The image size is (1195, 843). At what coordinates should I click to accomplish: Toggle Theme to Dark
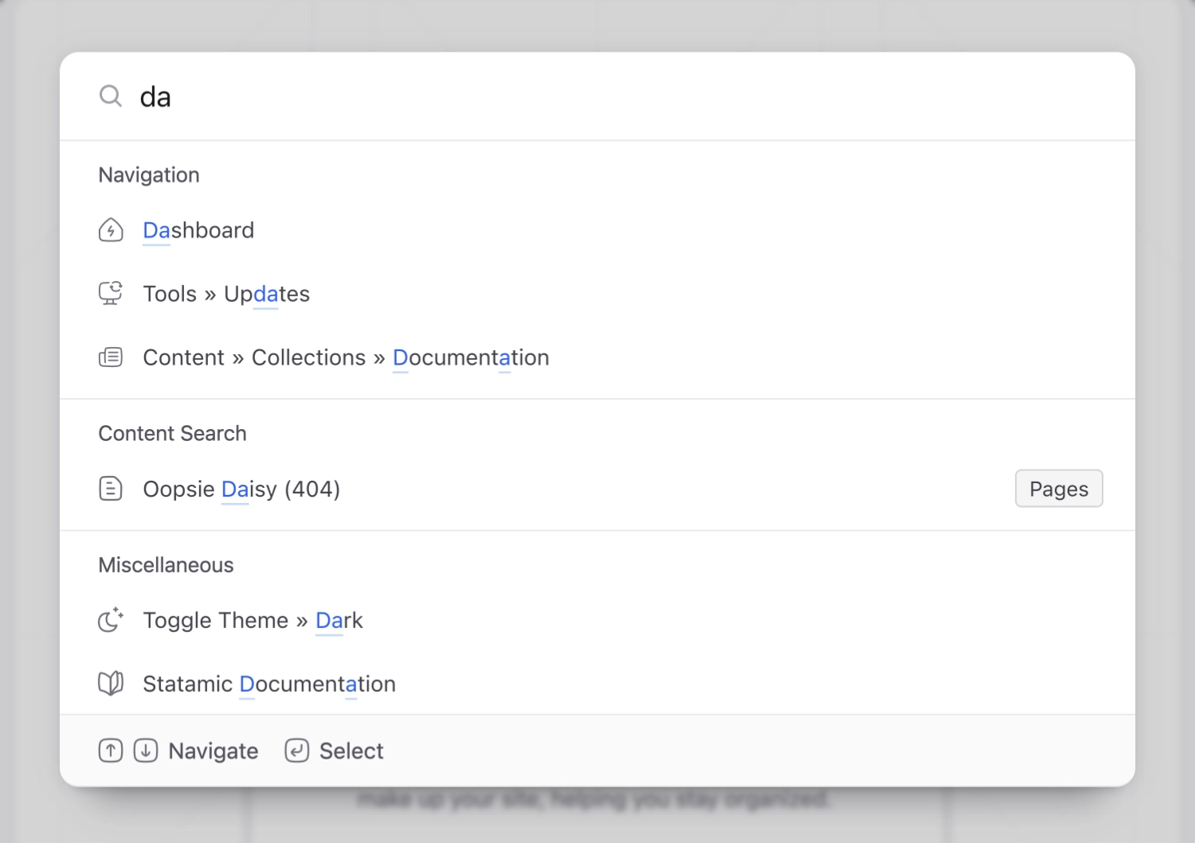[253, 620]
